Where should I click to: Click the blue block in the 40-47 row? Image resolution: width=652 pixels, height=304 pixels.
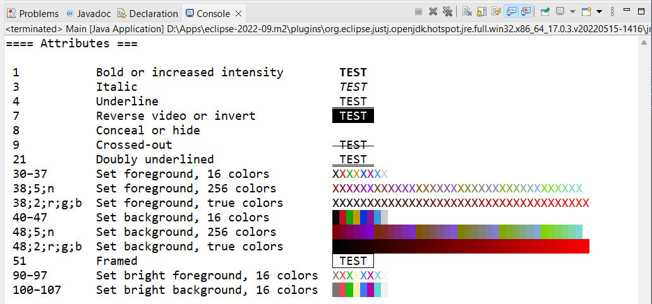coord(363,217)
